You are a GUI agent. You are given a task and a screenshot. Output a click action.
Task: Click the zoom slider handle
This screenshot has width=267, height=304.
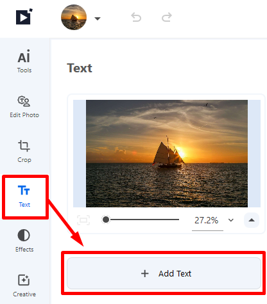(x=106, y=220)
